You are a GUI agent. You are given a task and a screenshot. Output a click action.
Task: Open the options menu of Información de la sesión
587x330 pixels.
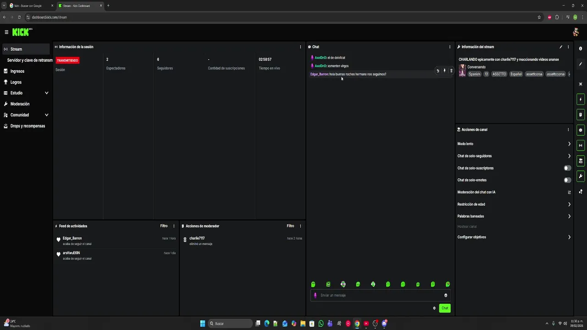300,47
